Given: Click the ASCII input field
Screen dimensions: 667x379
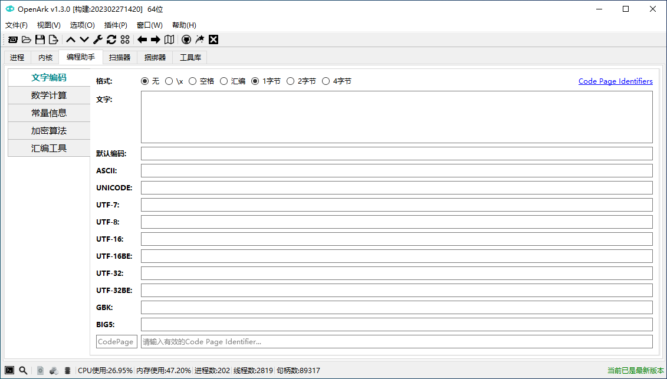Looking at the screenshot, I should [x=397, y=170].
